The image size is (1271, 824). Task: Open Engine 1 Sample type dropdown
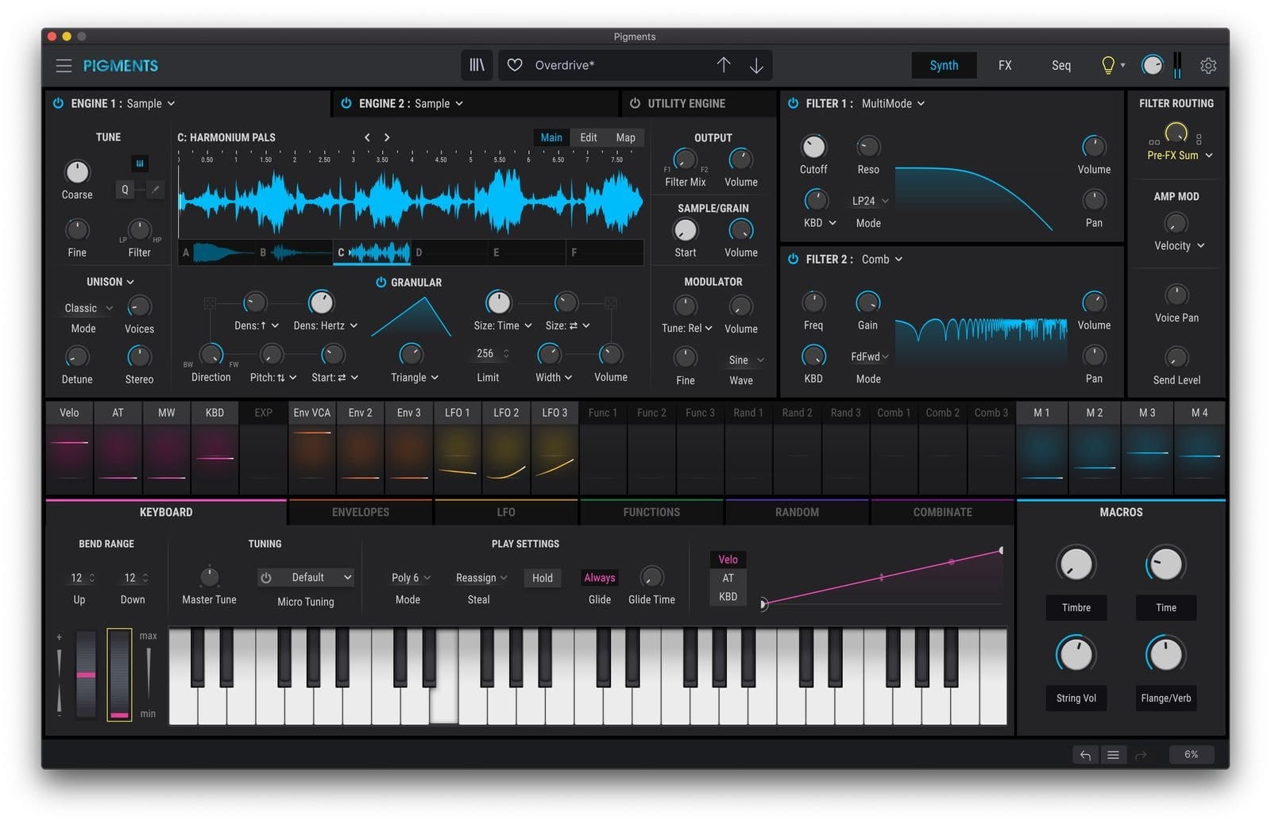(x=151, y=103)
